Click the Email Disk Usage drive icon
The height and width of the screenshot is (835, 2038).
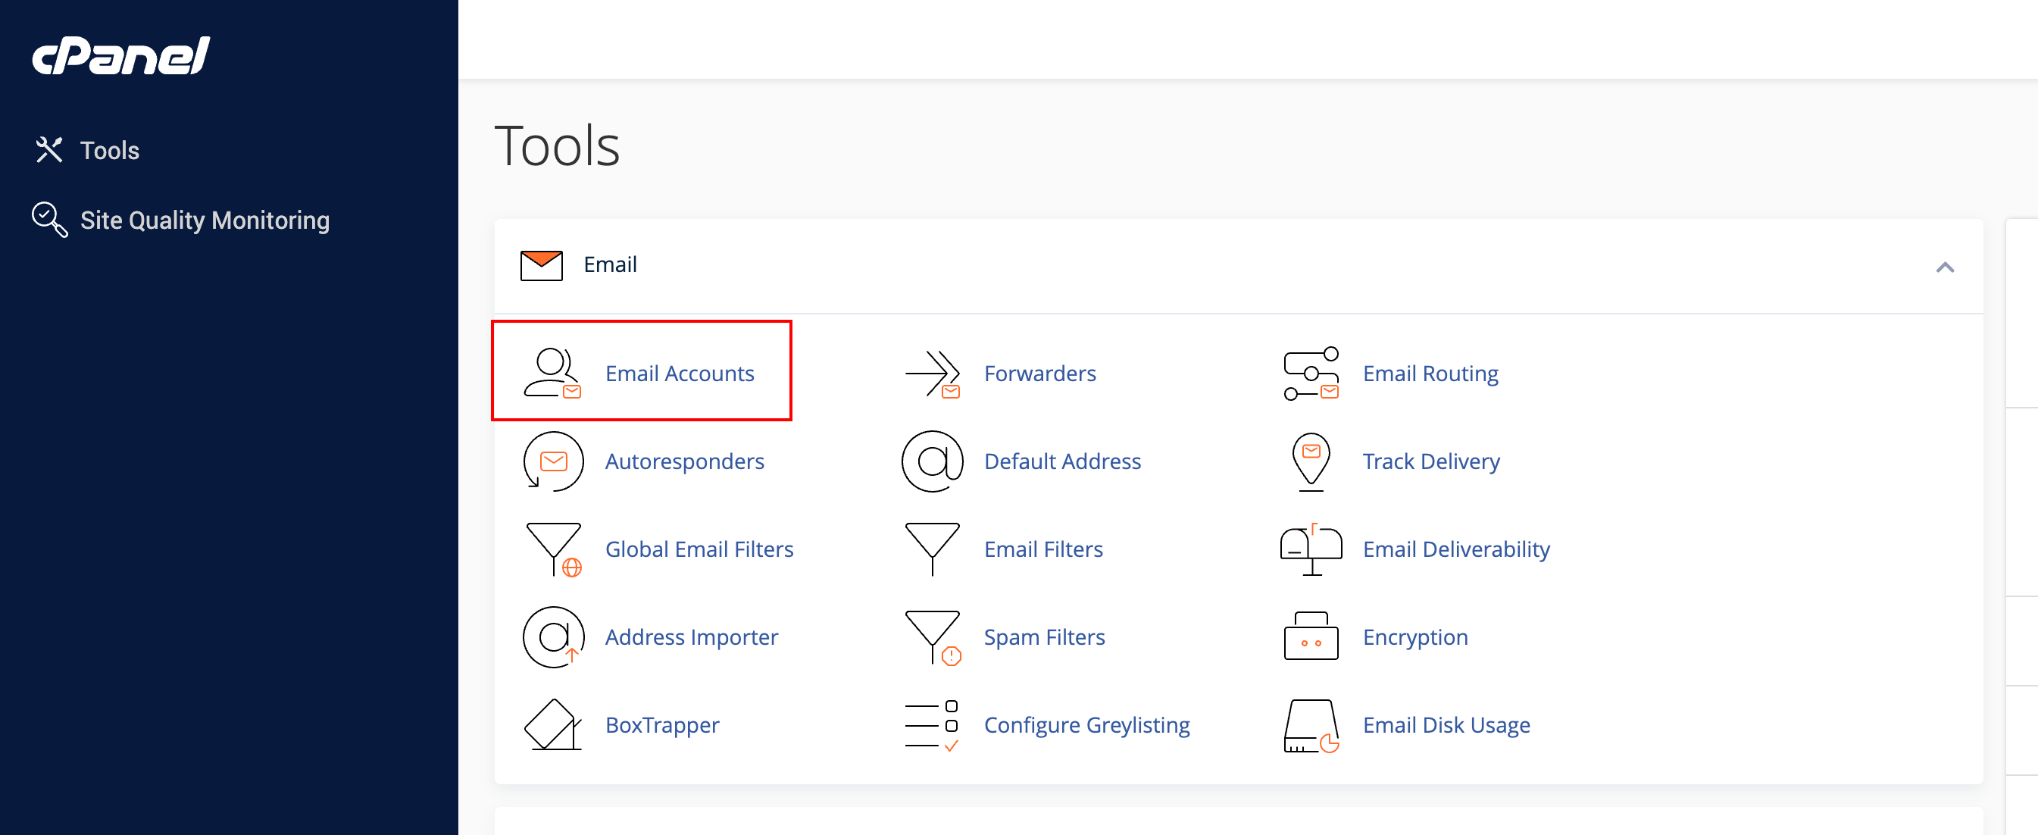pyautogui.click(x=1310, y=724)
